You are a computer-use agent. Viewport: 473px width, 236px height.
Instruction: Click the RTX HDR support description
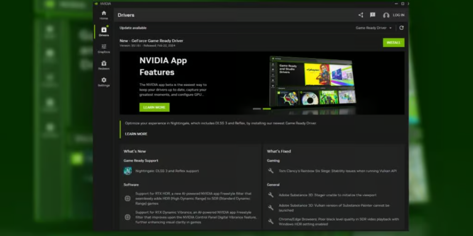click(193, 198)
